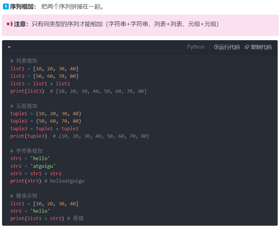280x231 pixels.
Task: Collapse the code block with the triangle arrow
Action: (9, 47)
